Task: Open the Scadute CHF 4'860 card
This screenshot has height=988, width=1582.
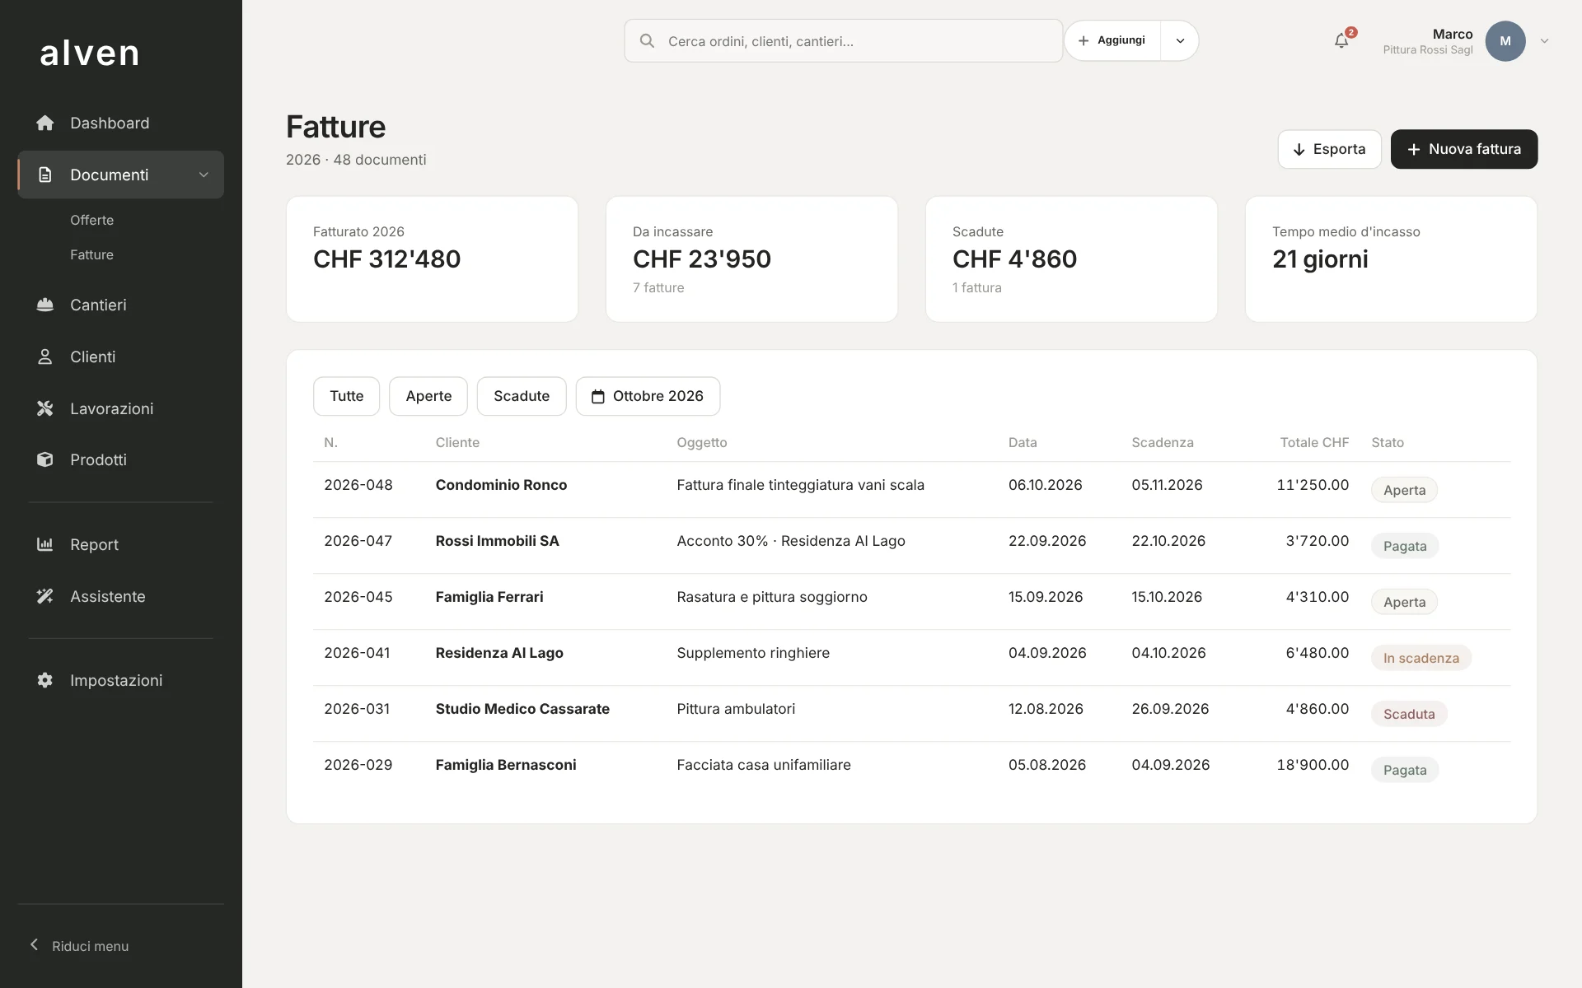Action: coord(1071,259)
